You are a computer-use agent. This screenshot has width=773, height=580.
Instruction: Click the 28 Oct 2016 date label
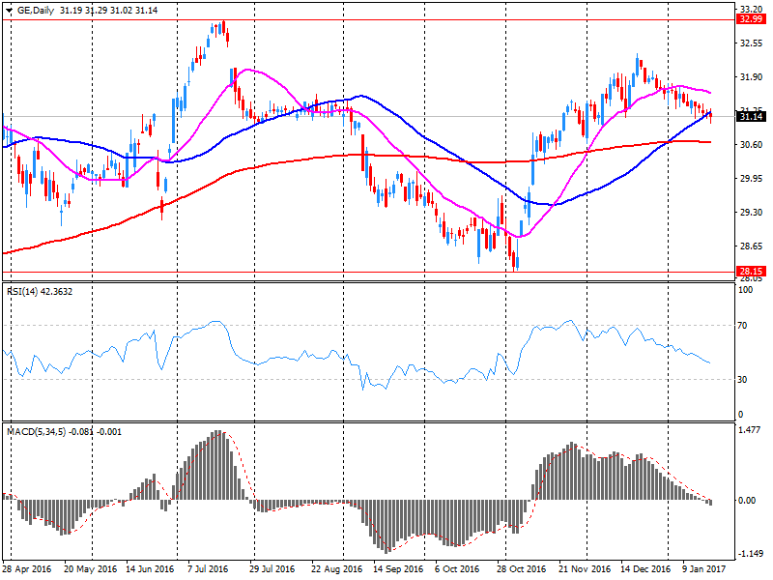pos(521,568)
